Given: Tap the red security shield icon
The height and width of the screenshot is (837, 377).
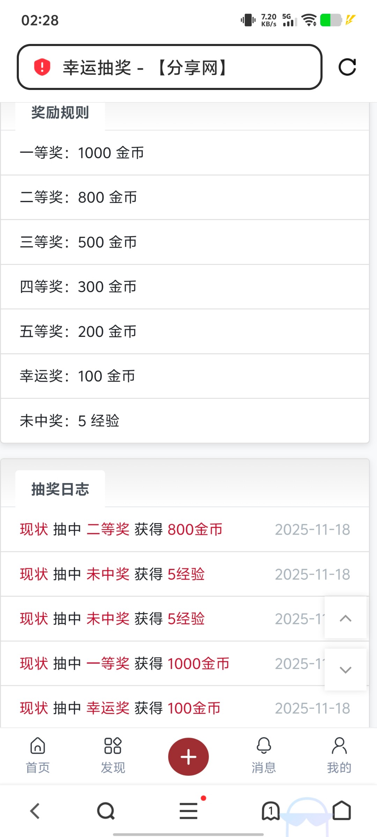Looking at the screenshot, I should point(42,67).
